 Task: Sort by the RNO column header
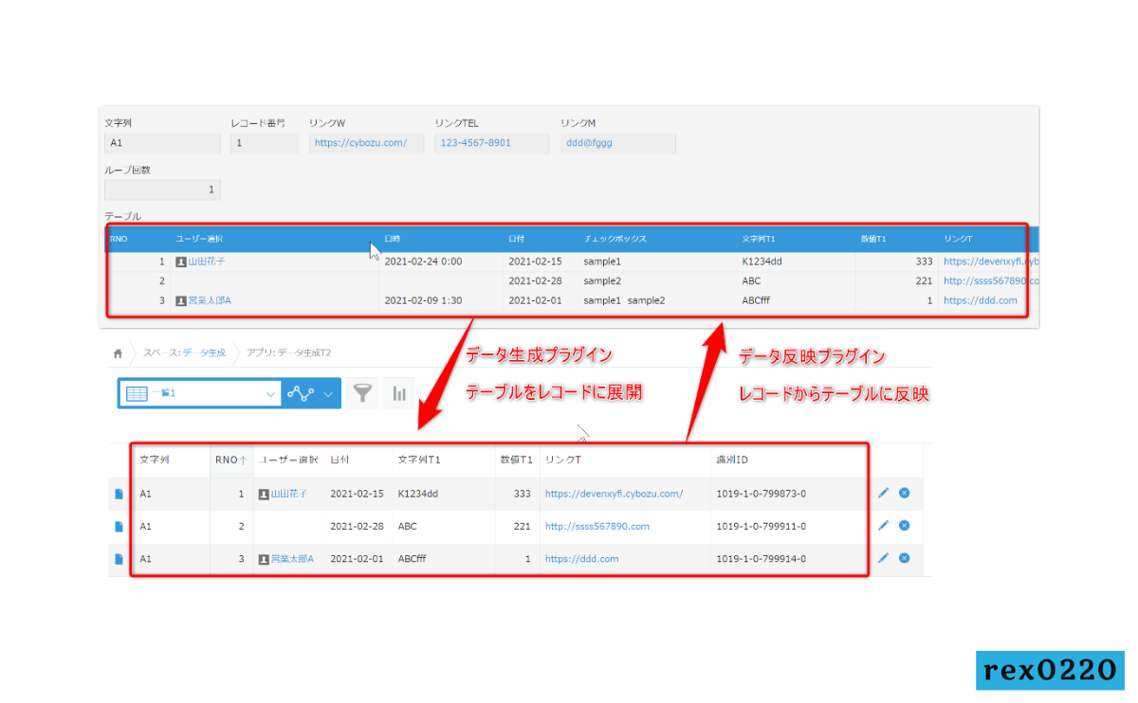click(230, 460)
